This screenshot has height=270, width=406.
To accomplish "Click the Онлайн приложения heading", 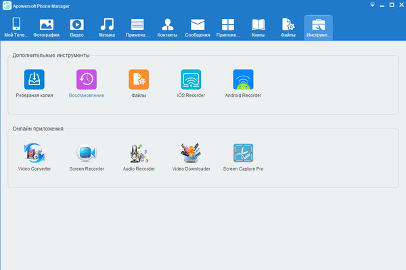I will click(x=38, y=129).
